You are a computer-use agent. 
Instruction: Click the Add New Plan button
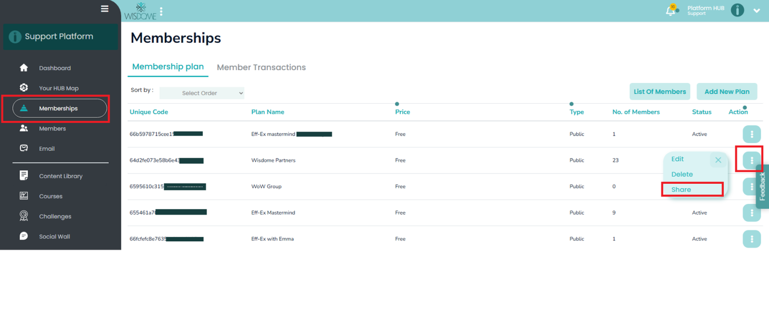(727, 92)
